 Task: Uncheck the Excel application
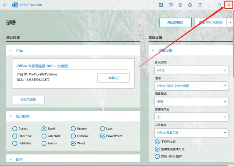point(44,129)
